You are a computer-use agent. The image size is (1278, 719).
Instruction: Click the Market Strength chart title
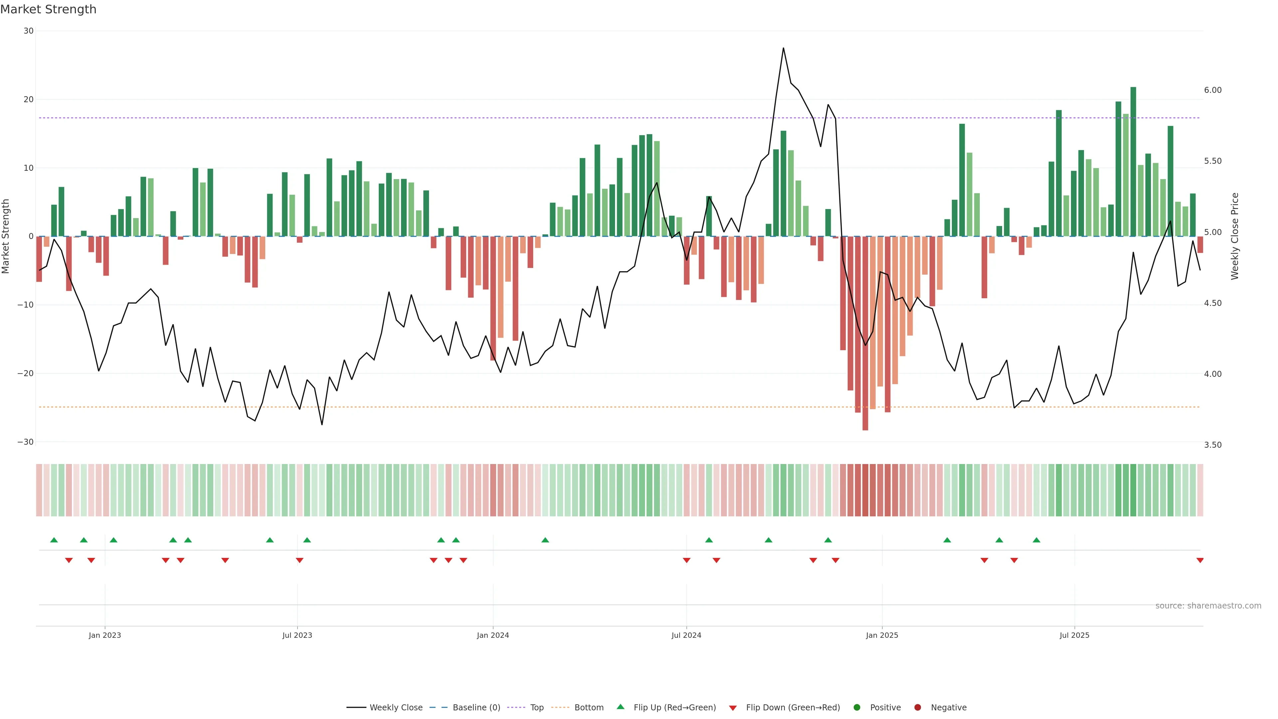coord(48,9)
